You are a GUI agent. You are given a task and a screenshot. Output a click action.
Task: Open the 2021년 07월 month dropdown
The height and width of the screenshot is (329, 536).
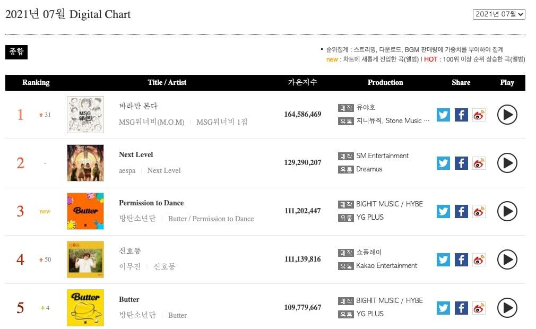coord(499,14)
